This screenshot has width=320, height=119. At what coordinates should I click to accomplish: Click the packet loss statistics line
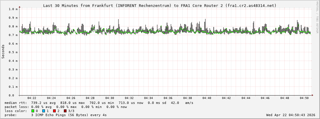66,107
